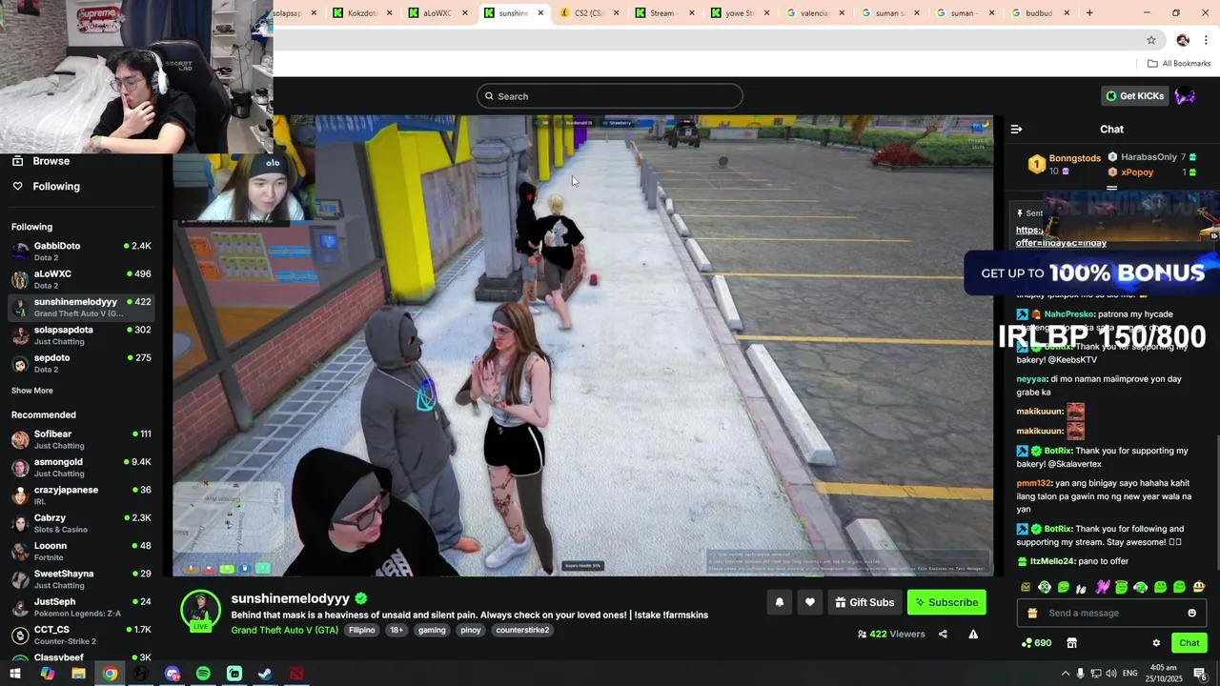The image size is (1220, 686).
Task: Click gift icon in message box
Action: tap(1032, 614)
